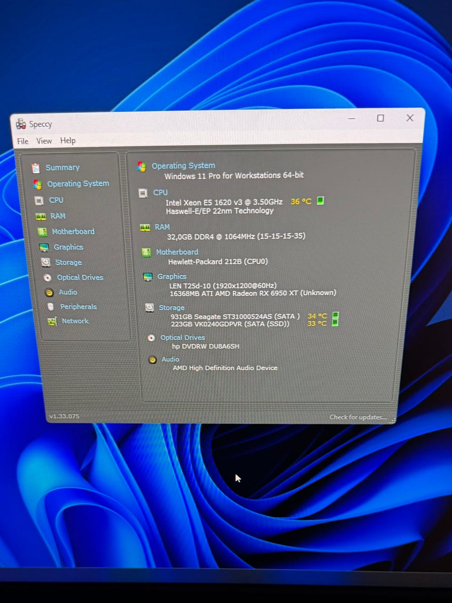Viewport: 452px width, 603px height.
Task: Click the Storage icon in summary pane
Action: [150, 307]
